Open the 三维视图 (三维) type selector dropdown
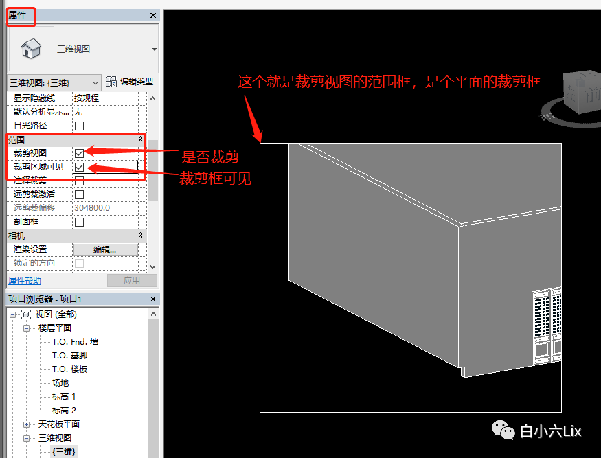This screenshot has width=601, height=458. coord(94,81)
